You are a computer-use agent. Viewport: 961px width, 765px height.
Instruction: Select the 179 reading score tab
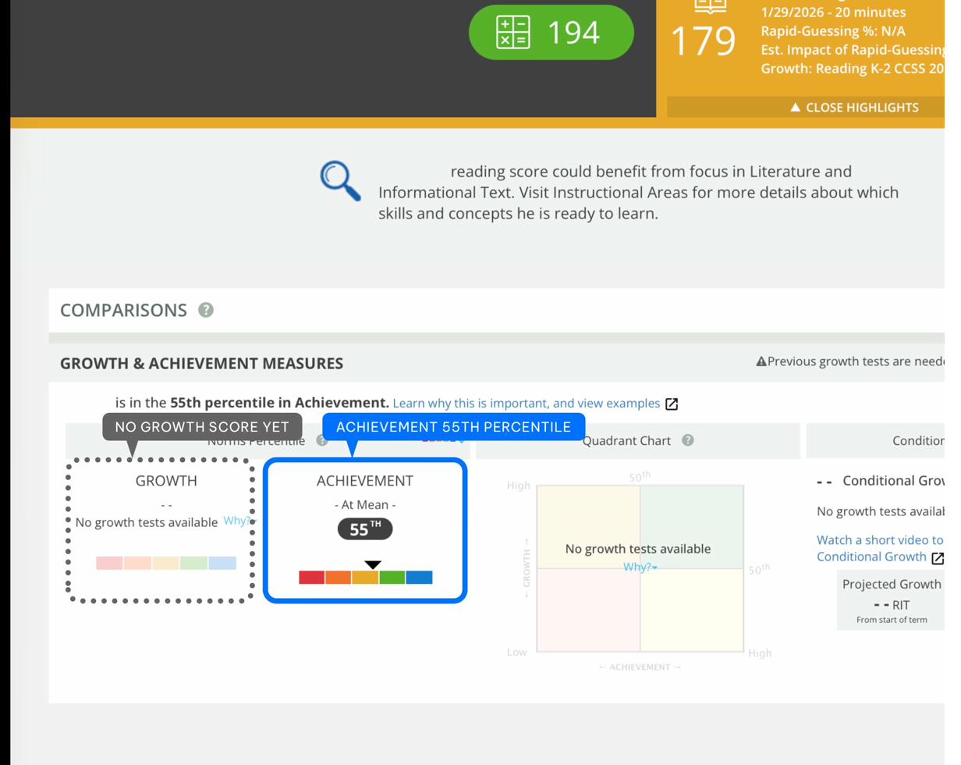click(x=703, y=41)
